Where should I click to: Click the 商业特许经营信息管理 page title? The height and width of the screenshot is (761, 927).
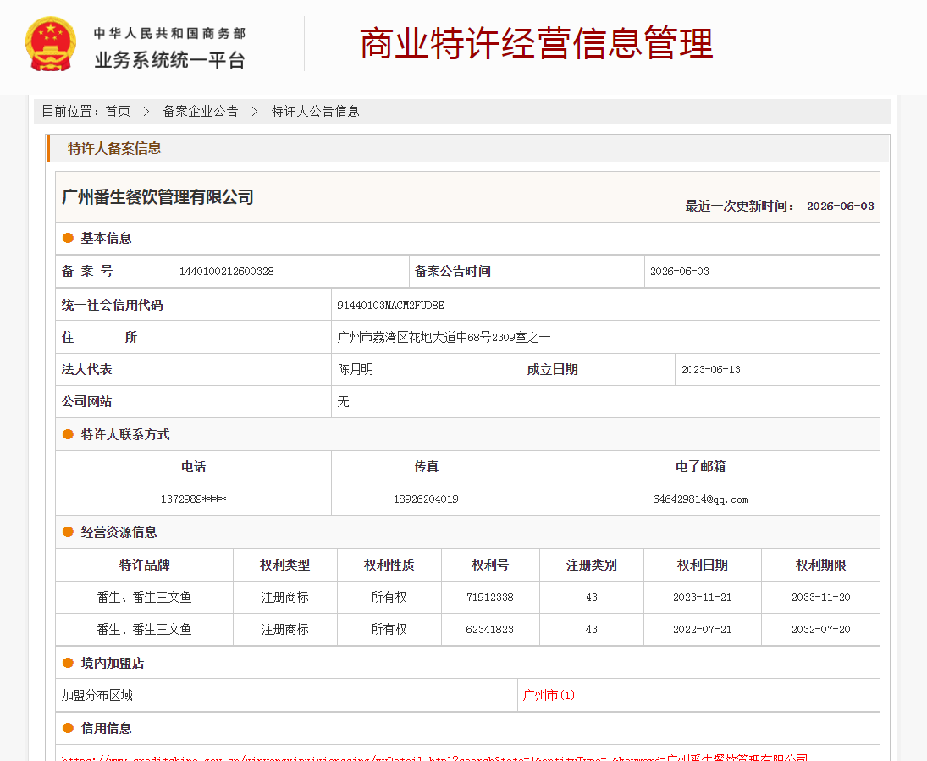point(536,43)
